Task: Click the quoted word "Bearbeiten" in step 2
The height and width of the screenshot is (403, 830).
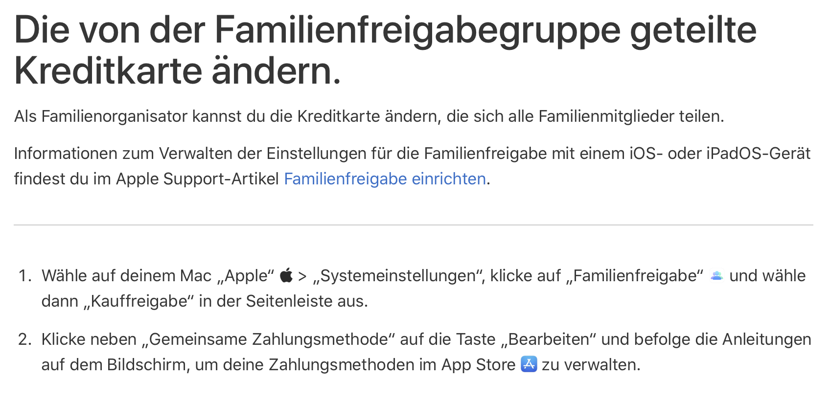Action: point(549,339)
